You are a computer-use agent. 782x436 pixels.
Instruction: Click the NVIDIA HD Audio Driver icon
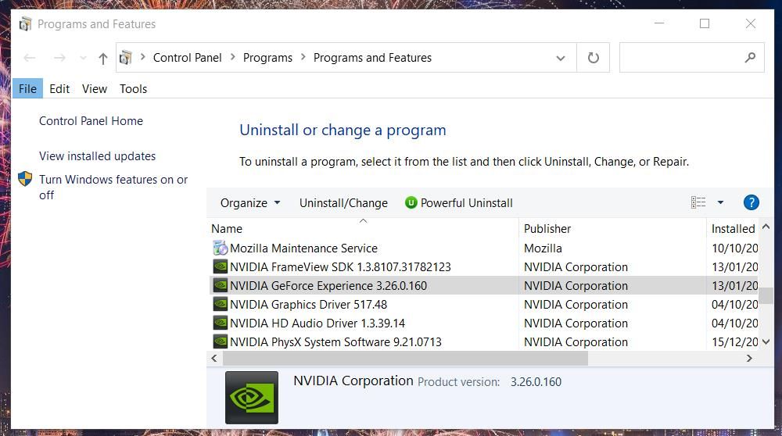[x=220, y=323]
